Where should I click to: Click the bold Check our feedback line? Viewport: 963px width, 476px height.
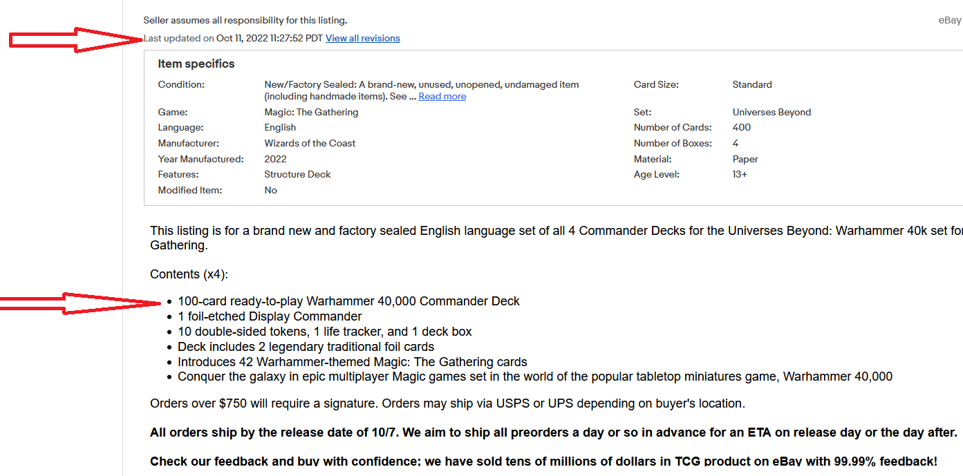point(543,461)
